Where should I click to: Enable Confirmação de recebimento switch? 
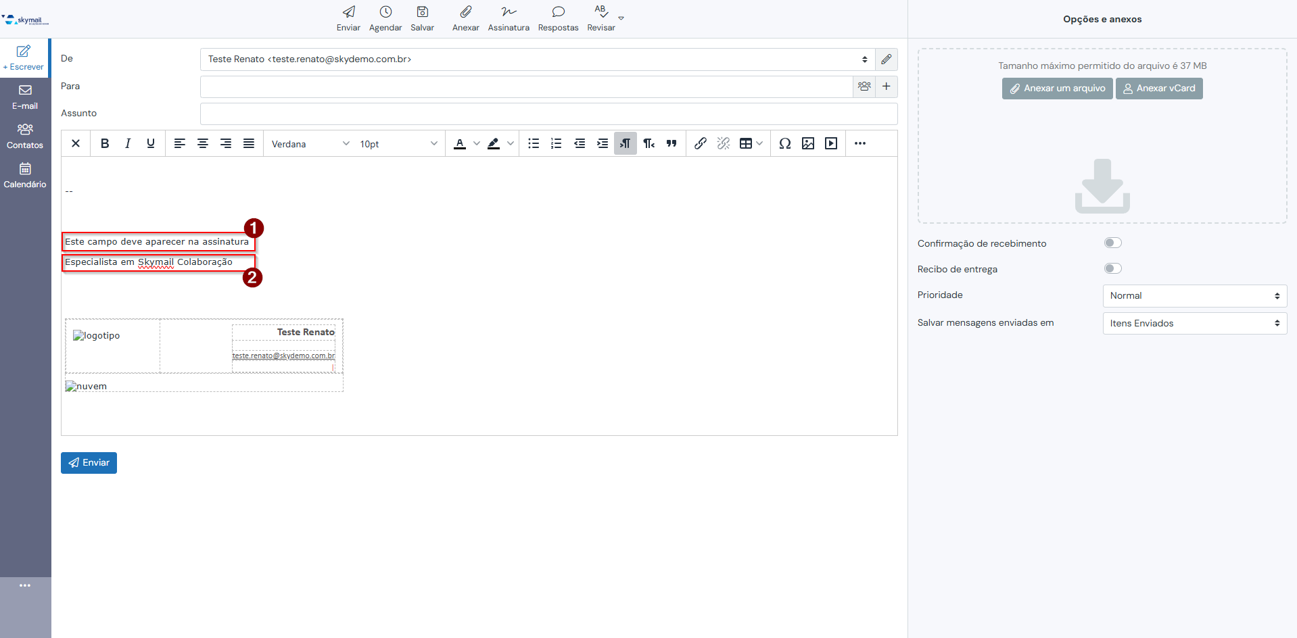tap(1112, 243)
